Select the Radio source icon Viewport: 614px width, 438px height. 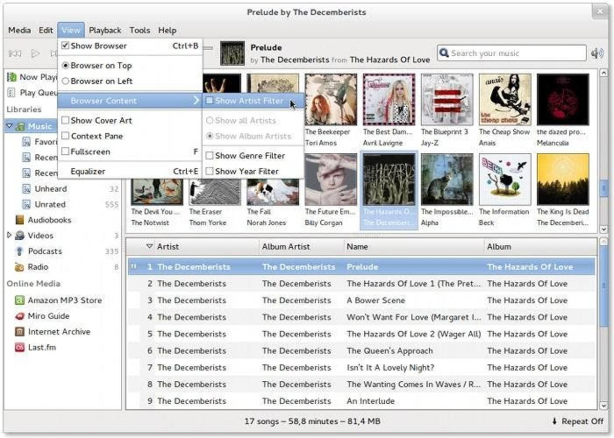tap(19, 267)
